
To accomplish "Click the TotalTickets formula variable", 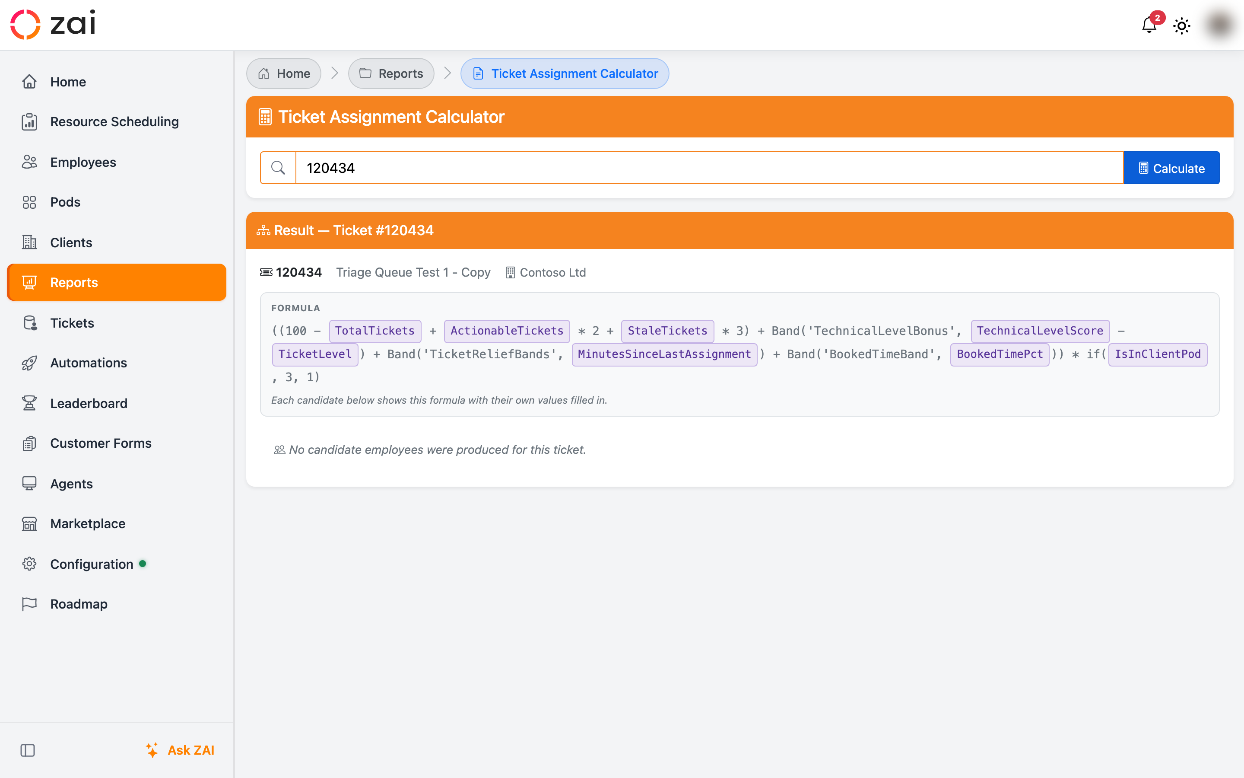I will 375,331.
